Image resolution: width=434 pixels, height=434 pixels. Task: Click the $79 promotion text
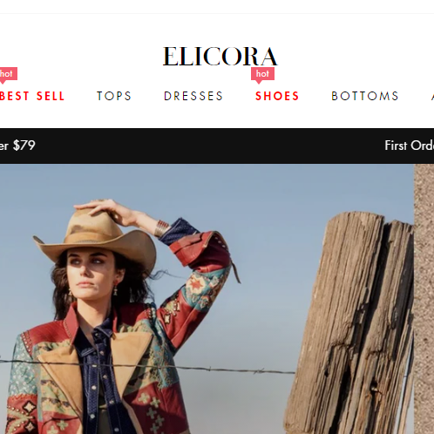point(17,146)
